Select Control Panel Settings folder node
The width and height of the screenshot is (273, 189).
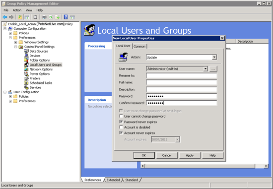tap(39, 47)
